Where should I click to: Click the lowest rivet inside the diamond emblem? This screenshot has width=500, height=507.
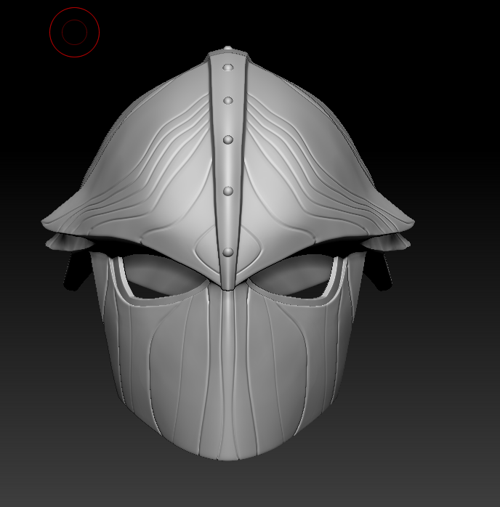tap(228, 252)
